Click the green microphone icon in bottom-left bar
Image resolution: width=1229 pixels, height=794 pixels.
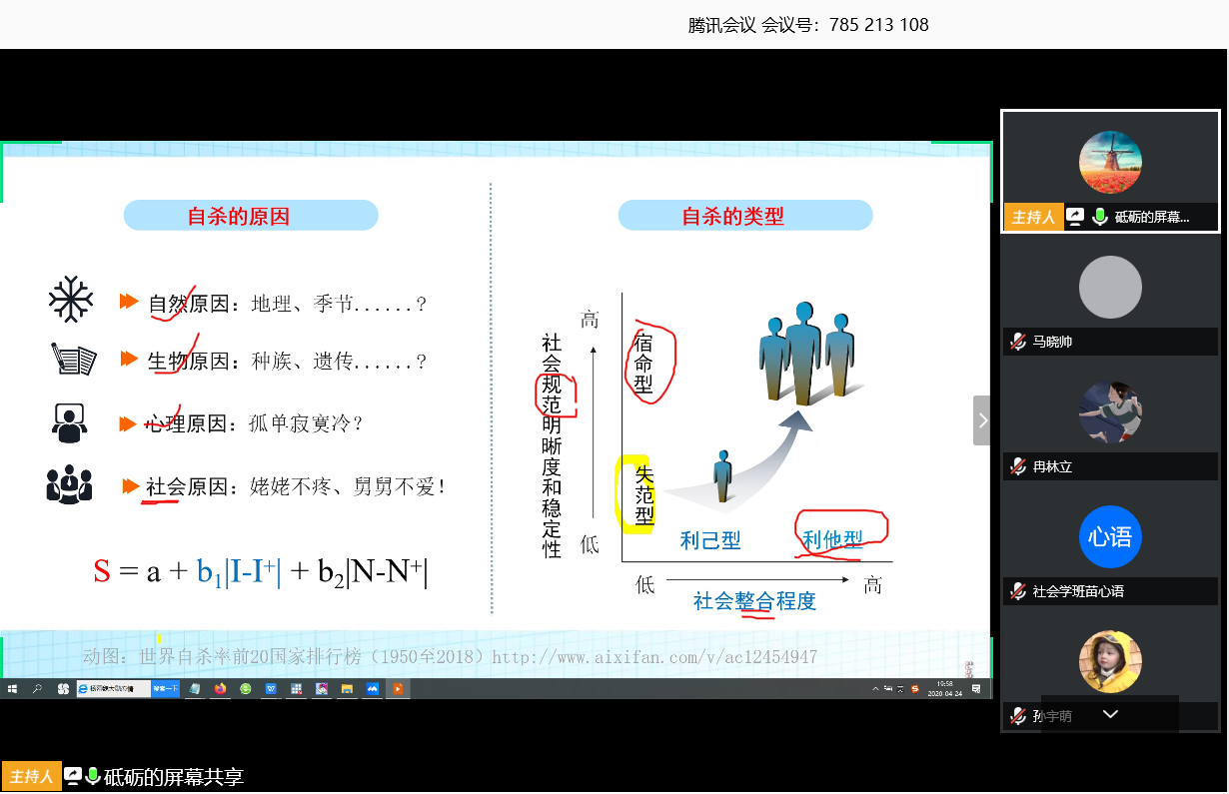coord(93,777)
